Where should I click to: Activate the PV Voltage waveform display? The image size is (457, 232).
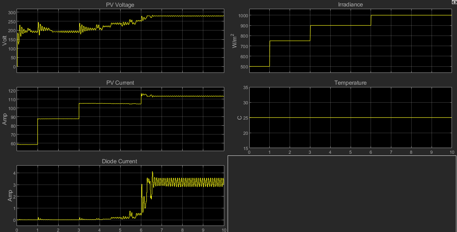121,41
